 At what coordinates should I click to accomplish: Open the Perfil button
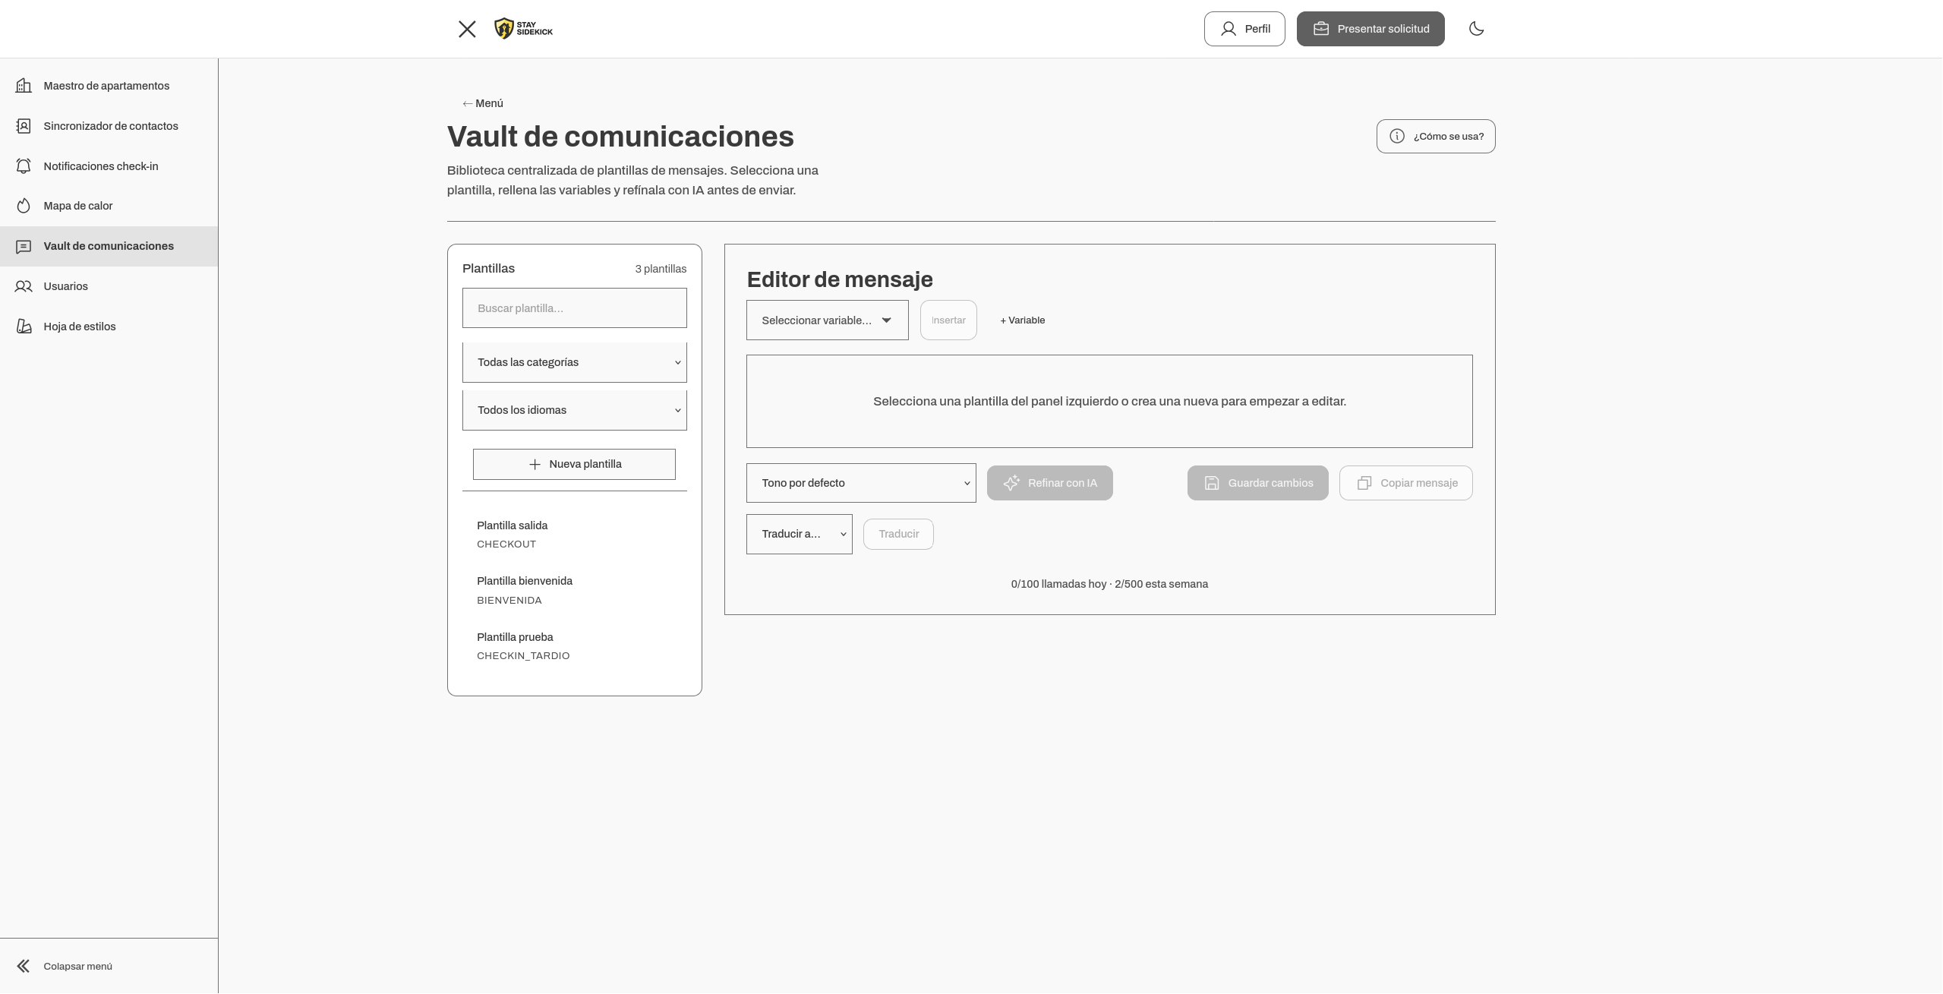tap(1244, 29)
